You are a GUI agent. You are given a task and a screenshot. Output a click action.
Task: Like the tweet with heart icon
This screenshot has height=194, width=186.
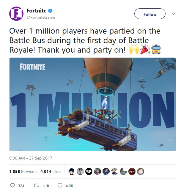pos(60,185)
